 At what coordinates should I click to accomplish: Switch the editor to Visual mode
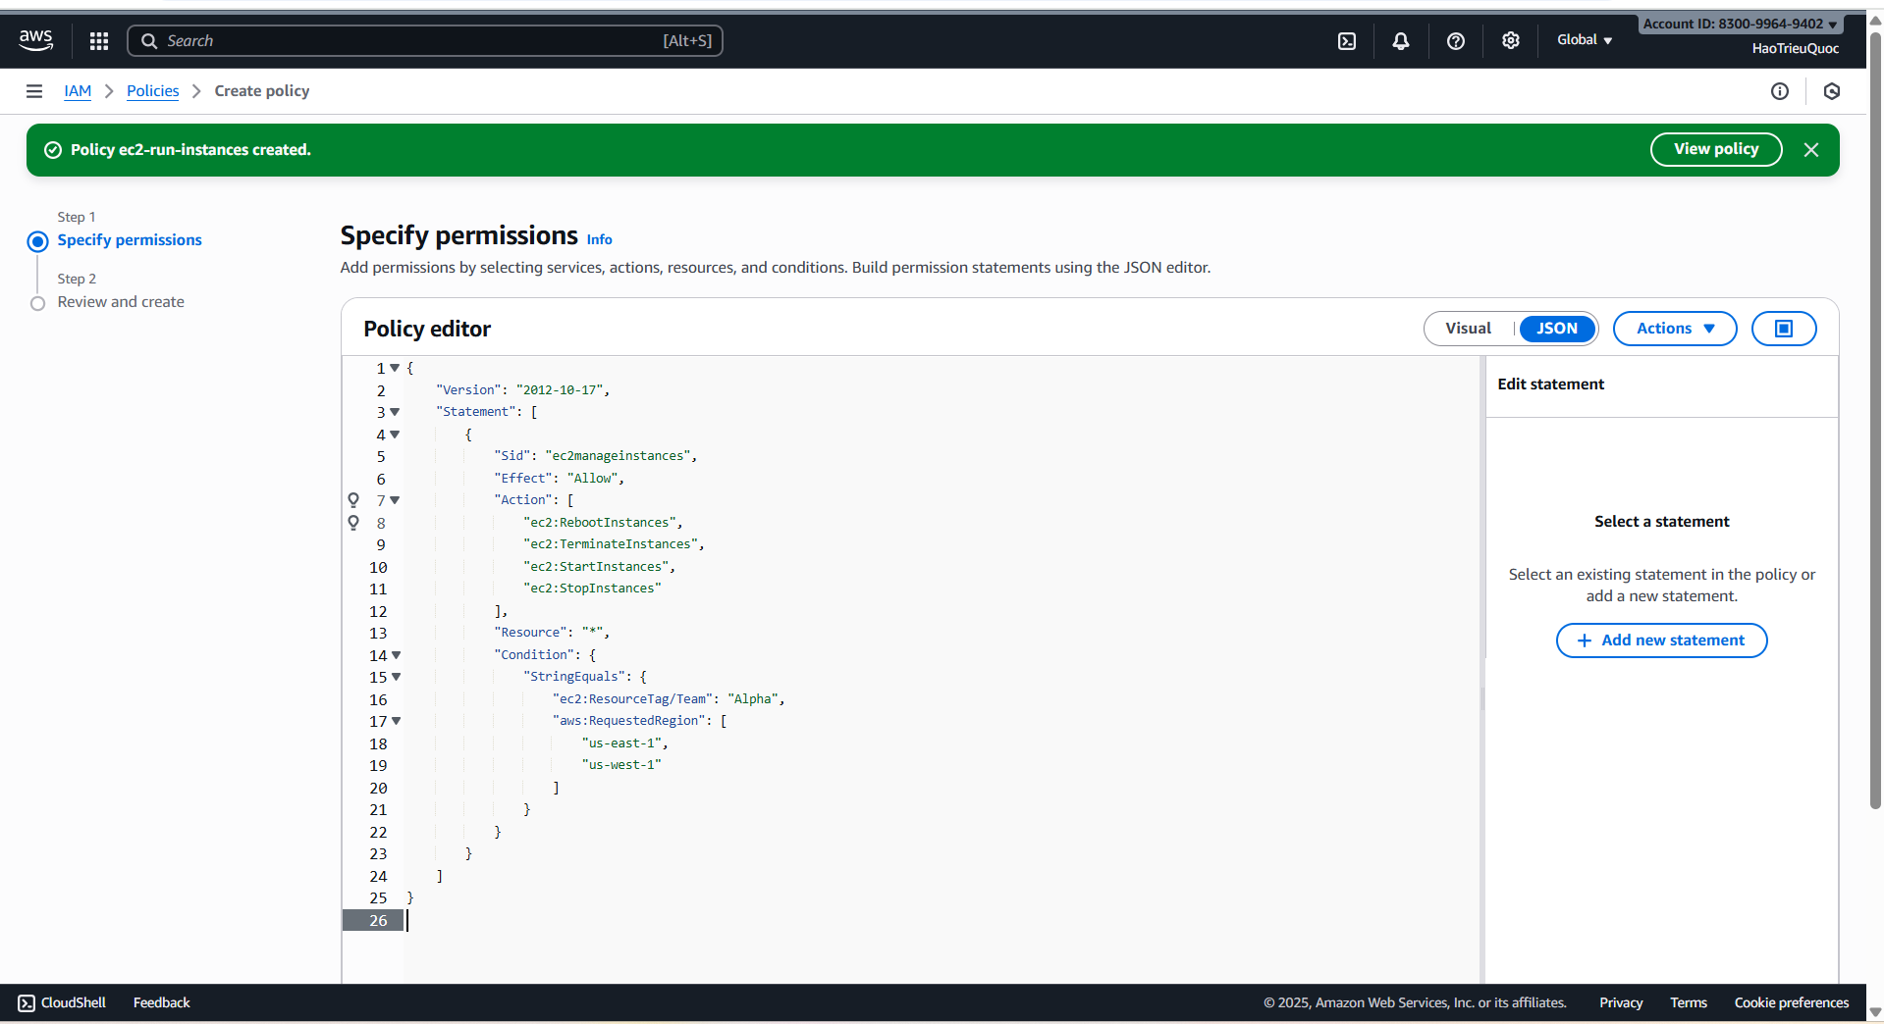coord(1468,328)
